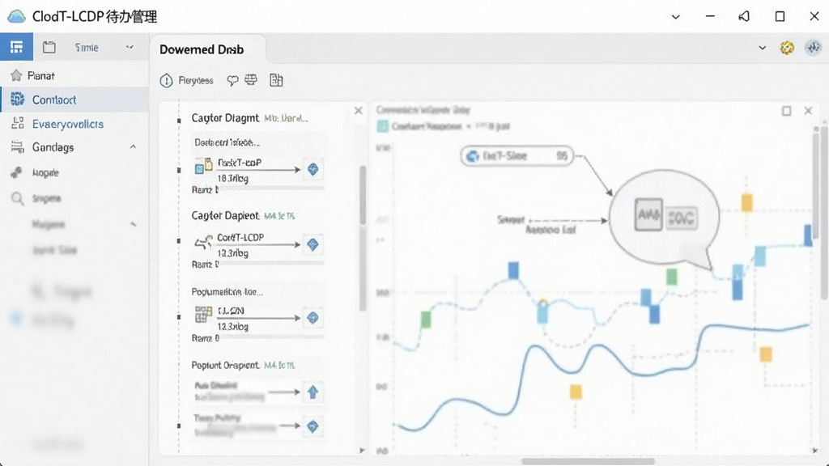Click the Snpere magnifier icon
Screen dimensions: 829x466
[18, 199]
